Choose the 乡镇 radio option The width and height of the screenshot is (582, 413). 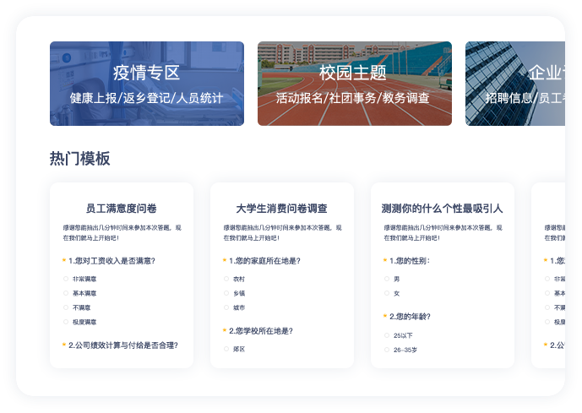coord(226,293)
